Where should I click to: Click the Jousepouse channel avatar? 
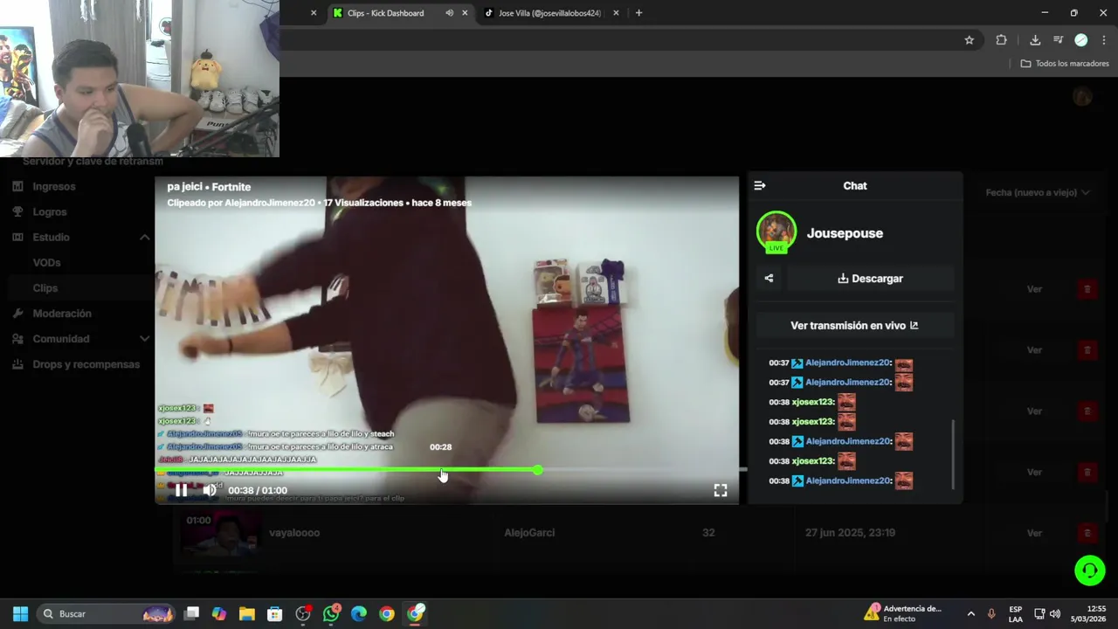(x=776, y=232)
